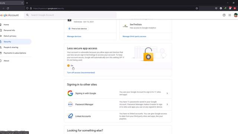Click the SeeTheStats app name
This screenshot has height=134, width=238.
tap(136, 25)
